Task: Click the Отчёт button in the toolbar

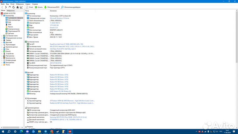Action: [x=29, y=7]
